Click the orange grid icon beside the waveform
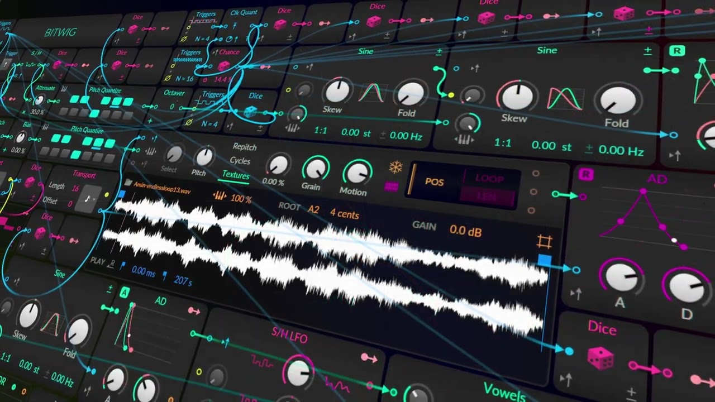The image size is (715, 402). coord(545,242)
